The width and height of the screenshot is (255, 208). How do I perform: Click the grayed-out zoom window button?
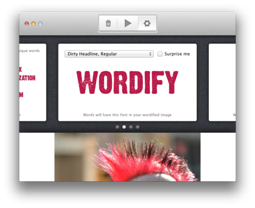41,24
